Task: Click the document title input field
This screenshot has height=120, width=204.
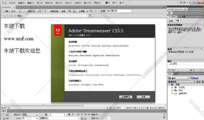Action: (x=119, y=11)
